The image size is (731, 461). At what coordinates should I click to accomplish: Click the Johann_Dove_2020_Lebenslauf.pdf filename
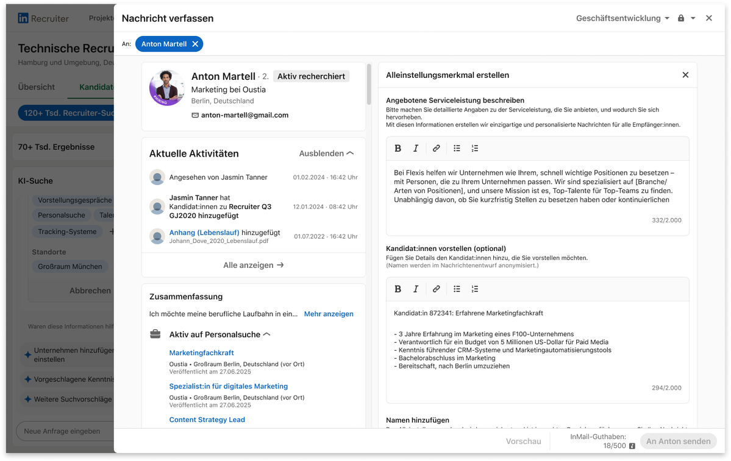point(219,241)
